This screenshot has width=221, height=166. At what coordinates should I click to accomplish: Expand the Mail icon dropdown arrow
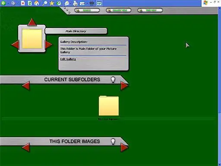(x=71, y=3)
